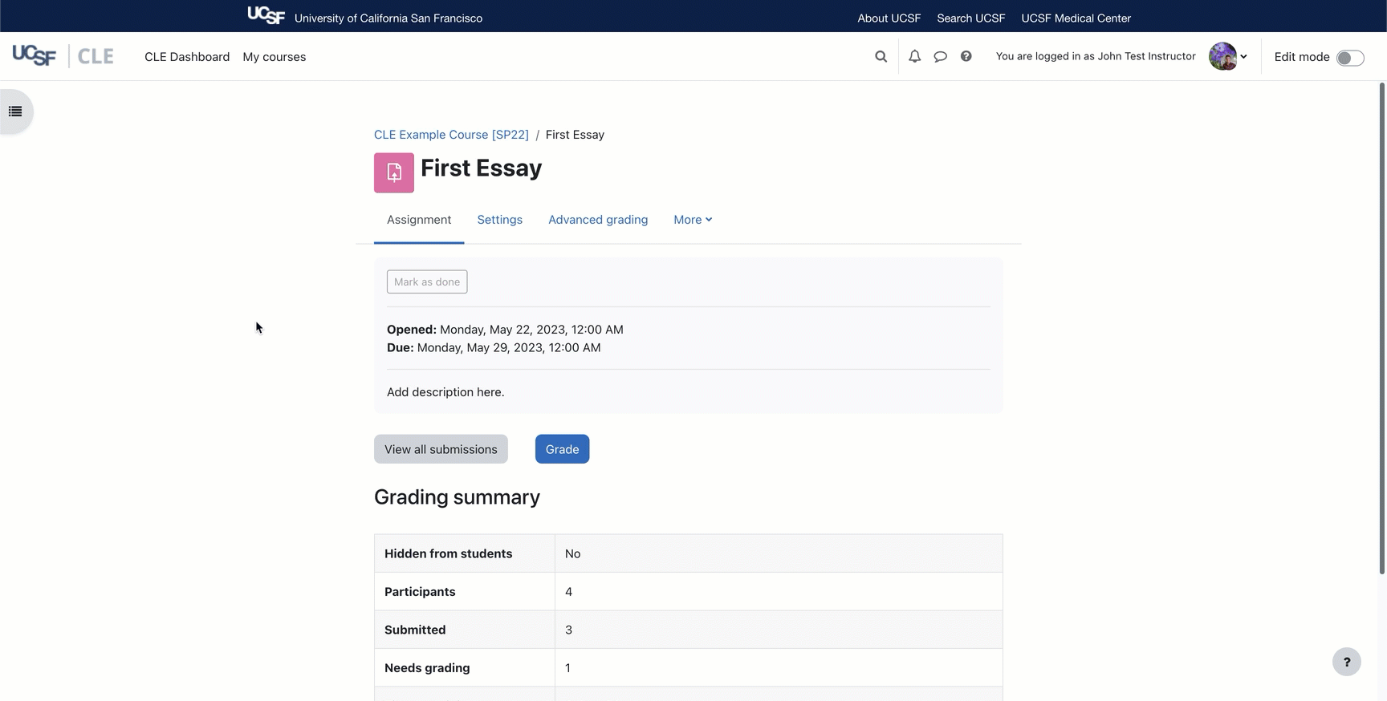
Task: Expand the More dropdown menu
Action: [x=693, y=220]
